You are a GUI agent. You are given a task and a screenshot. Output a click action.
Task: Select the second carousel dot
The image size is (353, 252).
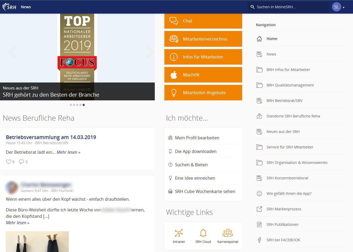tap(74, 105)
